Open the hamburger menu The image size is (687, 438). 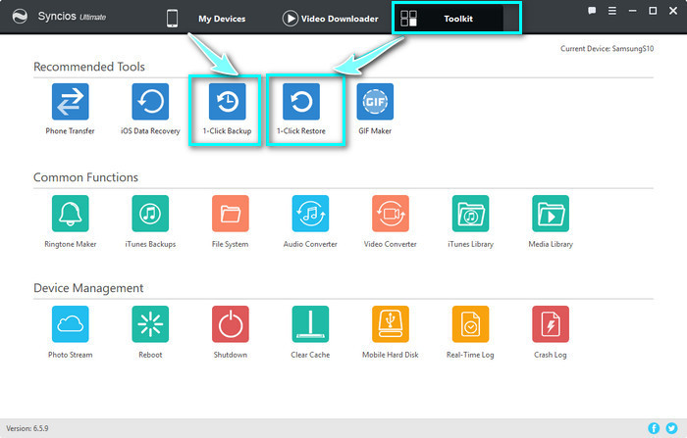click(x=612, y=11)
